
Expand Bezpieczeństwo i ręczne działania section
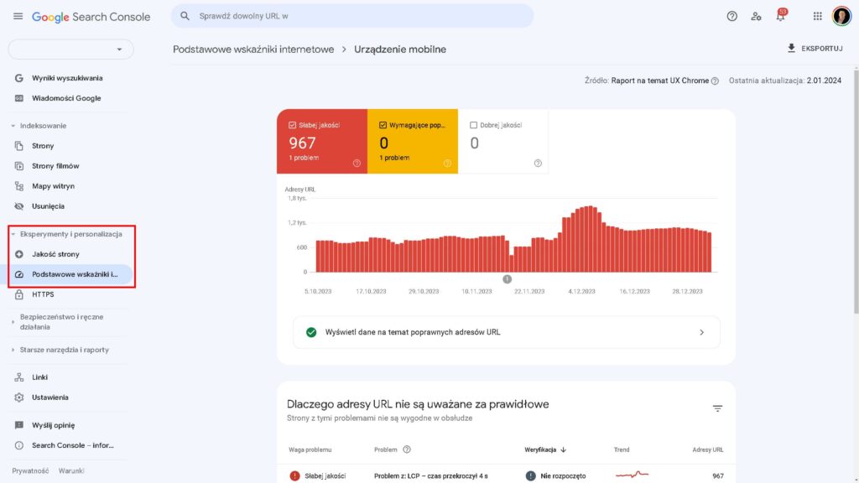pos(13,322)
